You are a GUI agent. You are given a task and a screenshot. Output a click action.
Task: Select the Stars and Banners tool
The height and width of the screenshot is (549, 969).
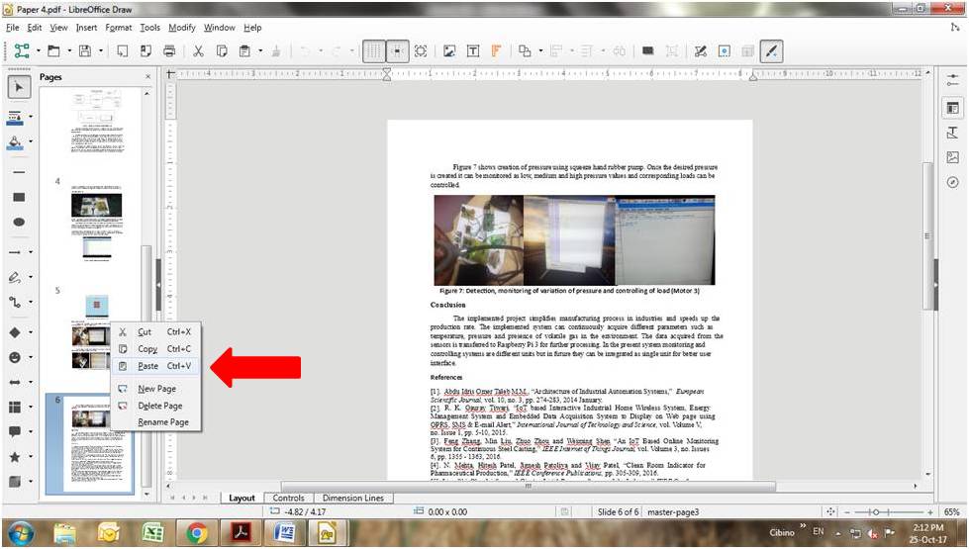point(16,456)
